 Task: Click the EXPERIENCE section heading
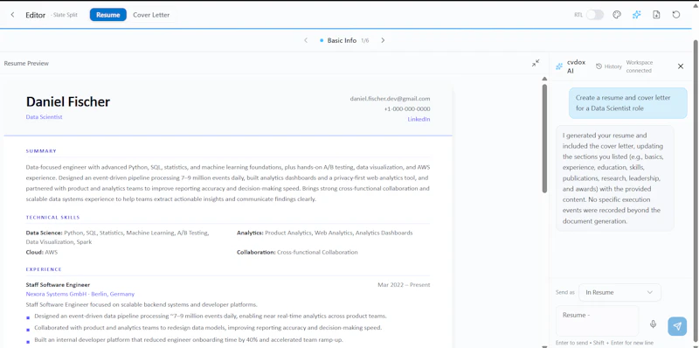click(44, 269)
